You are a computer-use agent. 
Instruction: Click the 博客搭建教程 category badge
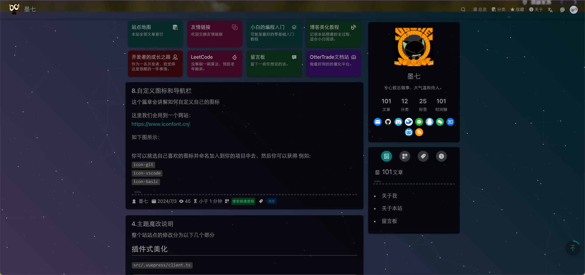[x=243, y=201]
